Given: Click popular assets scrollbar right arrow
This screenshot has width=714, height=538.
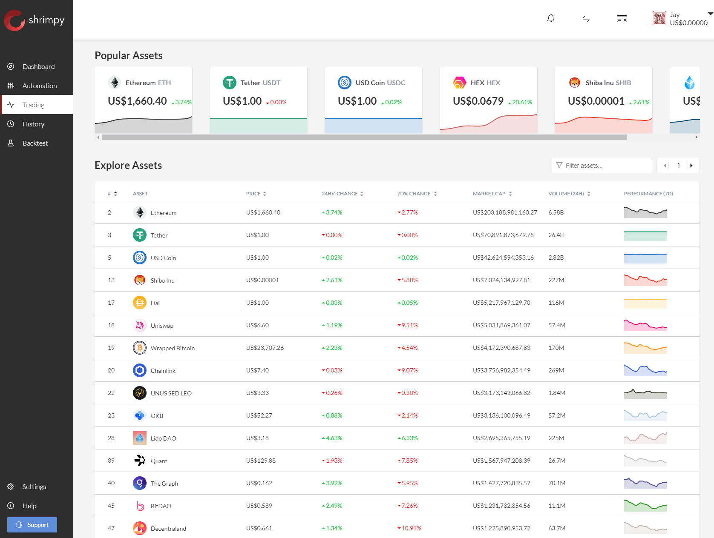Looking at the screenshot, I should coord(697,137).
